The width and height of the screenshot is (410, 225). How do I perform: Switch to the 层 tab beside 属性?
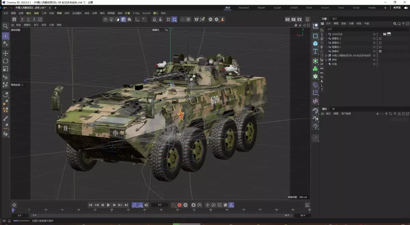click(333, 109)
